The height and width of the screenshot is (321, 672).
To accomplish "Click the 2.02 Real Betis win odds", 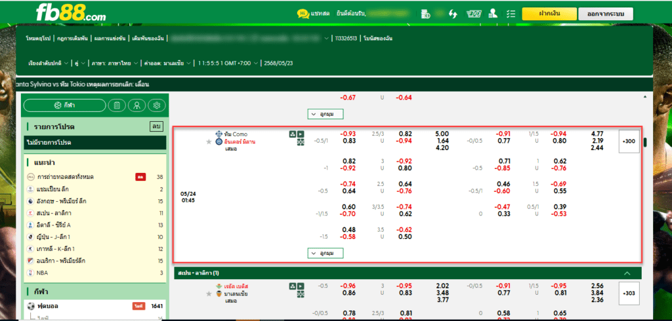I will pyautogui.click(x=442, y=286).
